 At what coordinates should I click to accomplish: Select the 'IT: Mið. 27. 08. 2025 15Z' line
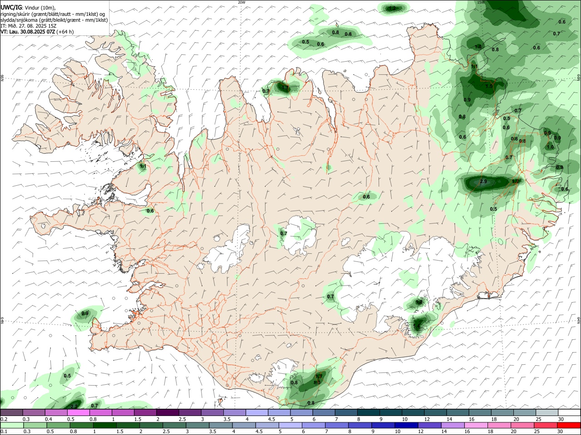coord(28,26)
